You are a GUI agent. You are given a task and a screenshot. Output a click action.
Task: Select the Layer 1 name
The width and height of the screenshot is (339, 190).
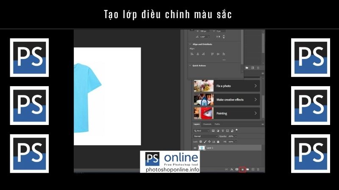[x=210, y=148]
